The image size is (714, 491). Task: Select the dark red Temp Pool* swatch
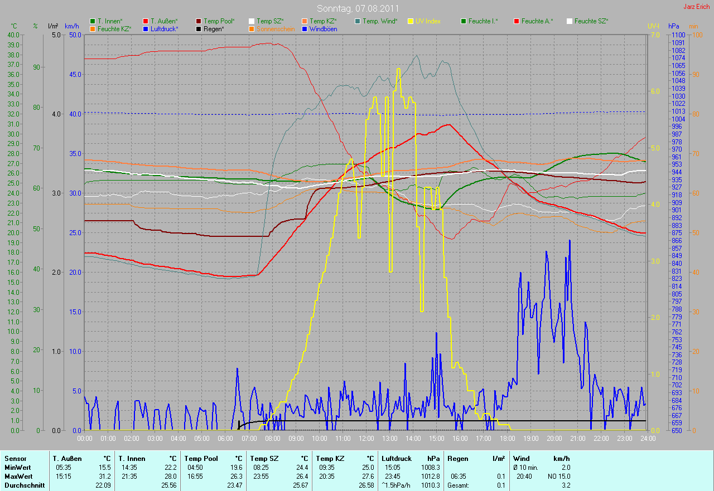point(199,21)
